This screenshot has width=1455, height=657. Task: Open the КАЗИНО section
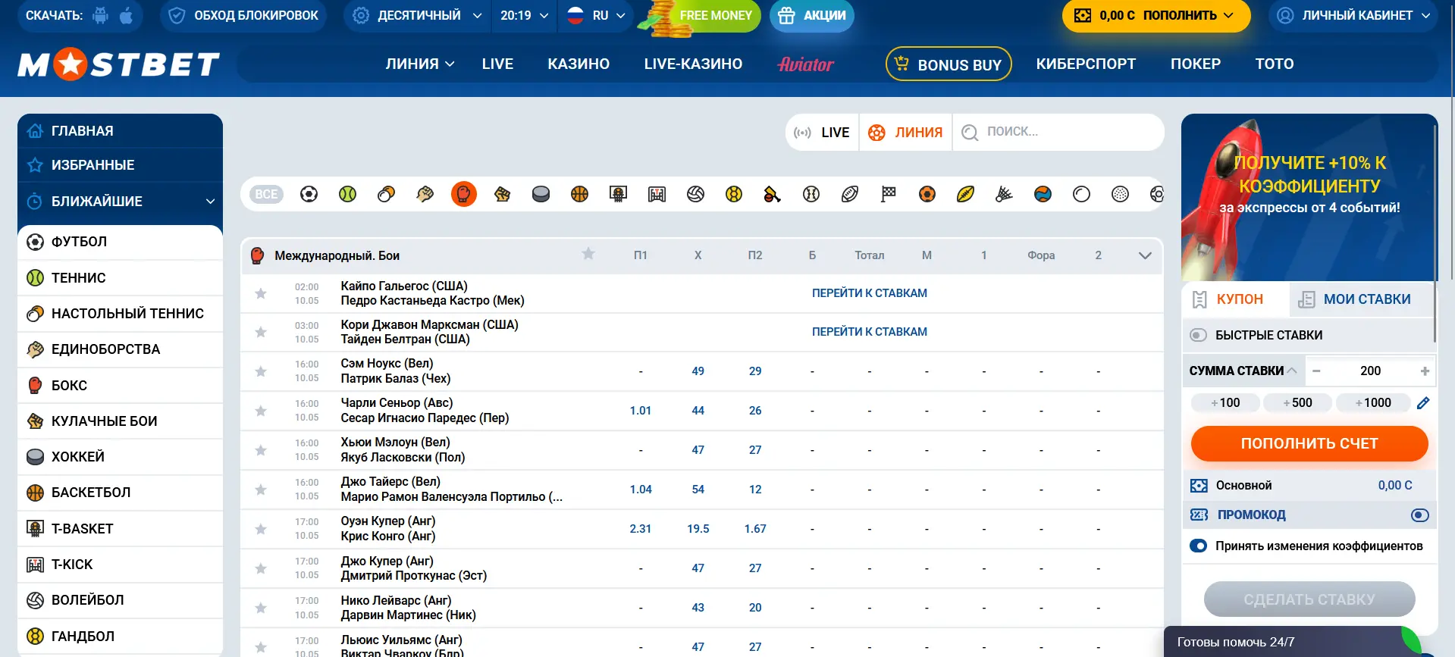[x=579, y=64]
